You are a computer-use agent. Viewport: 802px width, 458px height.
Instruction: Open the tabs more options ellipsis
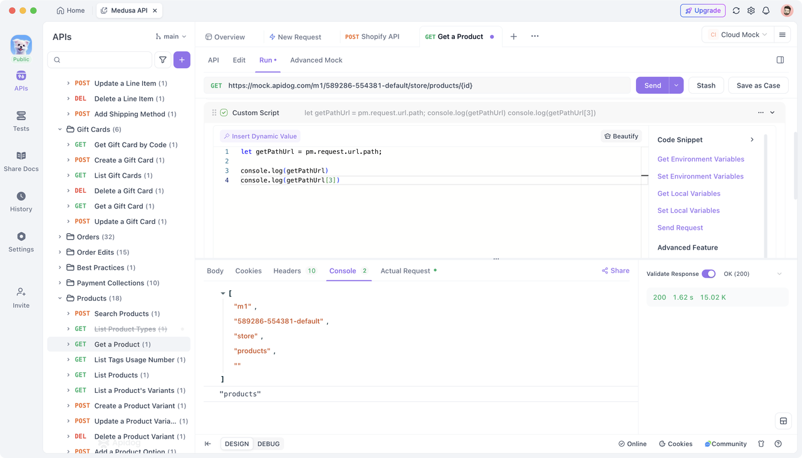coord(534,36)
